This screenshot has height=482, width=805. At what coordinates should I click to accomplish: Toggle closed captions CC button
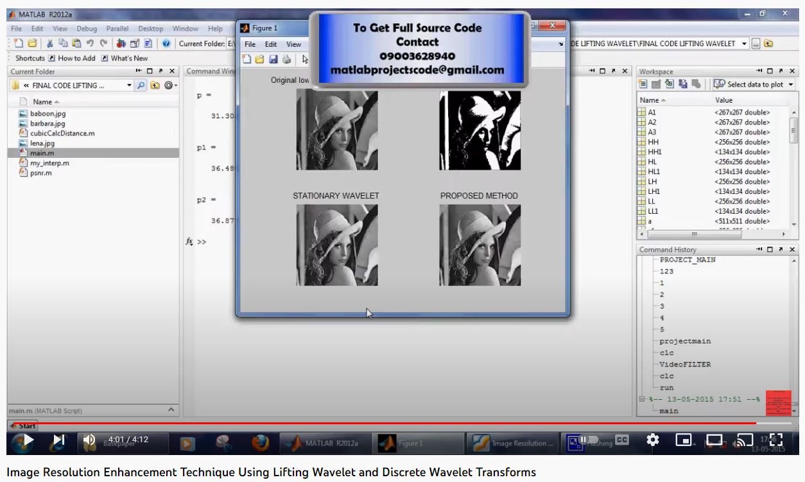click(621, 440)
